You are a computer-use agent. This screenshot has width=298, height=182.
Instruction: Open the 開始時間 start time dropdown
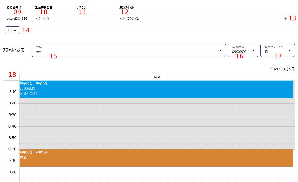click(243, 50)
